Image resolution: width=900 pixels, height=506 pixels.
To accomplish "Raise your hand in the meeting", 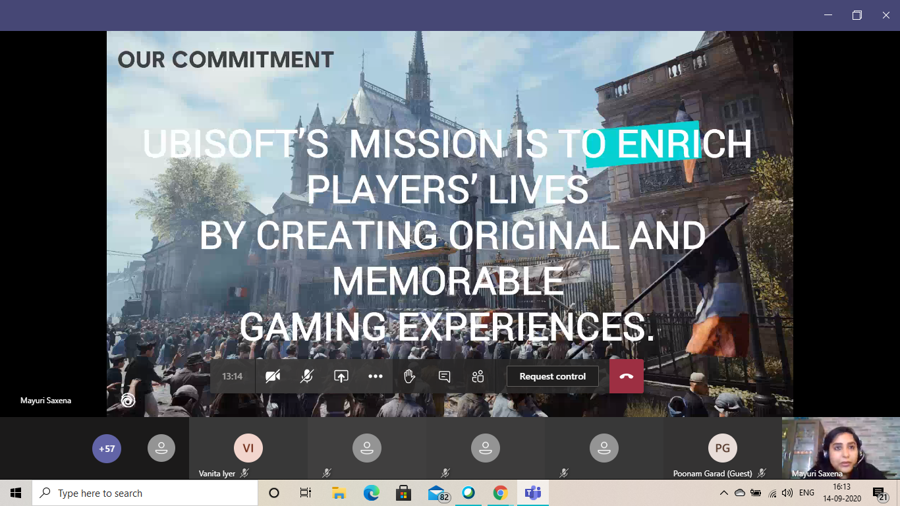I will pyautogui.click(x=409, y=376).
